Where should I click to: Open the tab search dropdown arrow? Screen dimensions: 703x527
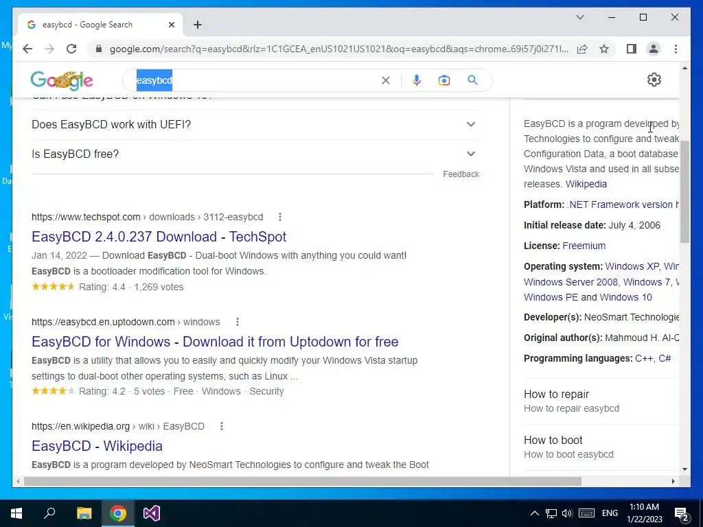(x=579, y=17)
